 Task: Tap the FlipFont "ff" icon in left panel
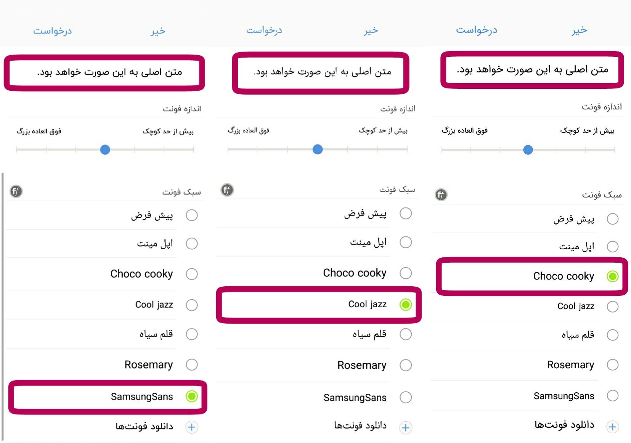tap(16, 191)
